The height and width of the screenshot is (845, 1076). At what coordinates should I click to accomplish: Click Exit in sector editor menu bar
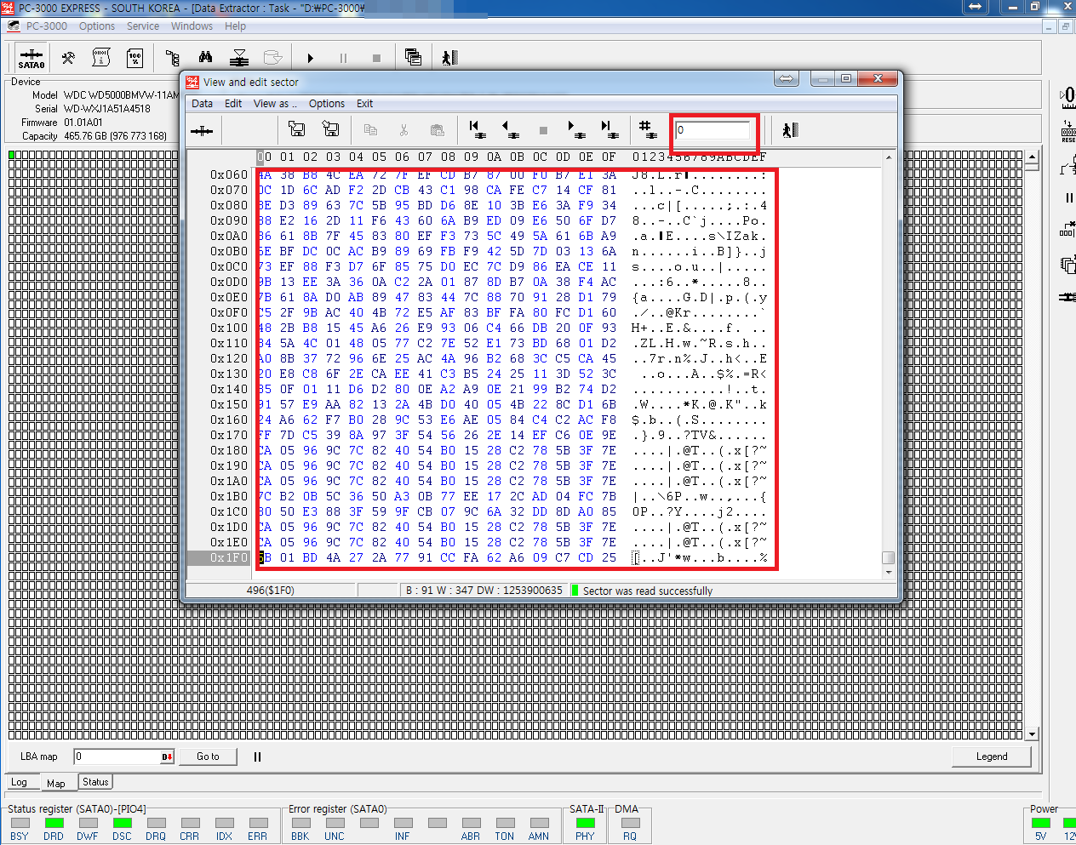click(x=364, y=104)
